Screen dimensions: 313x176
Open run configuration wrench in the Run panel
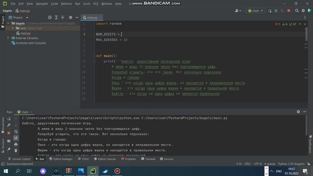[9, 125]
